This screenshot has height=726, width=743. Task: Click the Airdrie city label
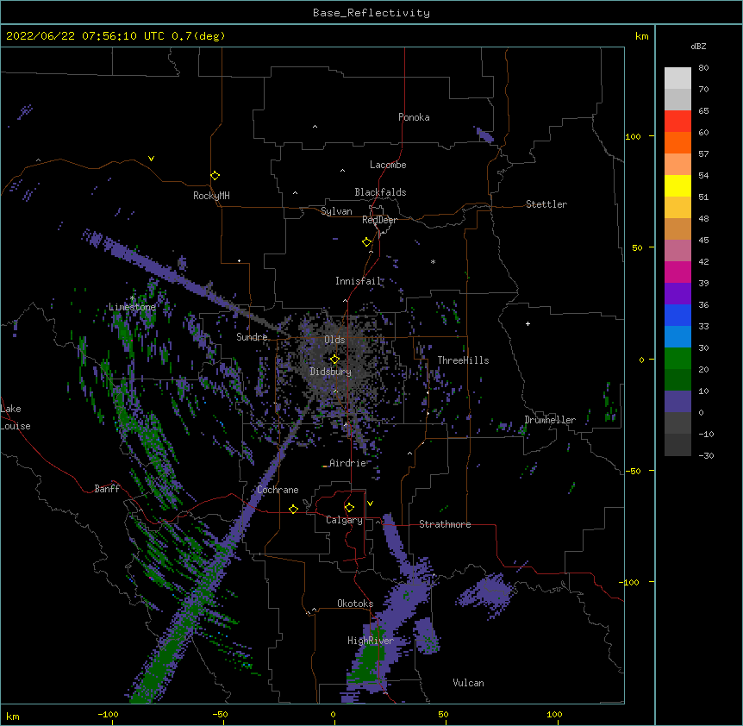pyautogui.click(x=348, y=463)
